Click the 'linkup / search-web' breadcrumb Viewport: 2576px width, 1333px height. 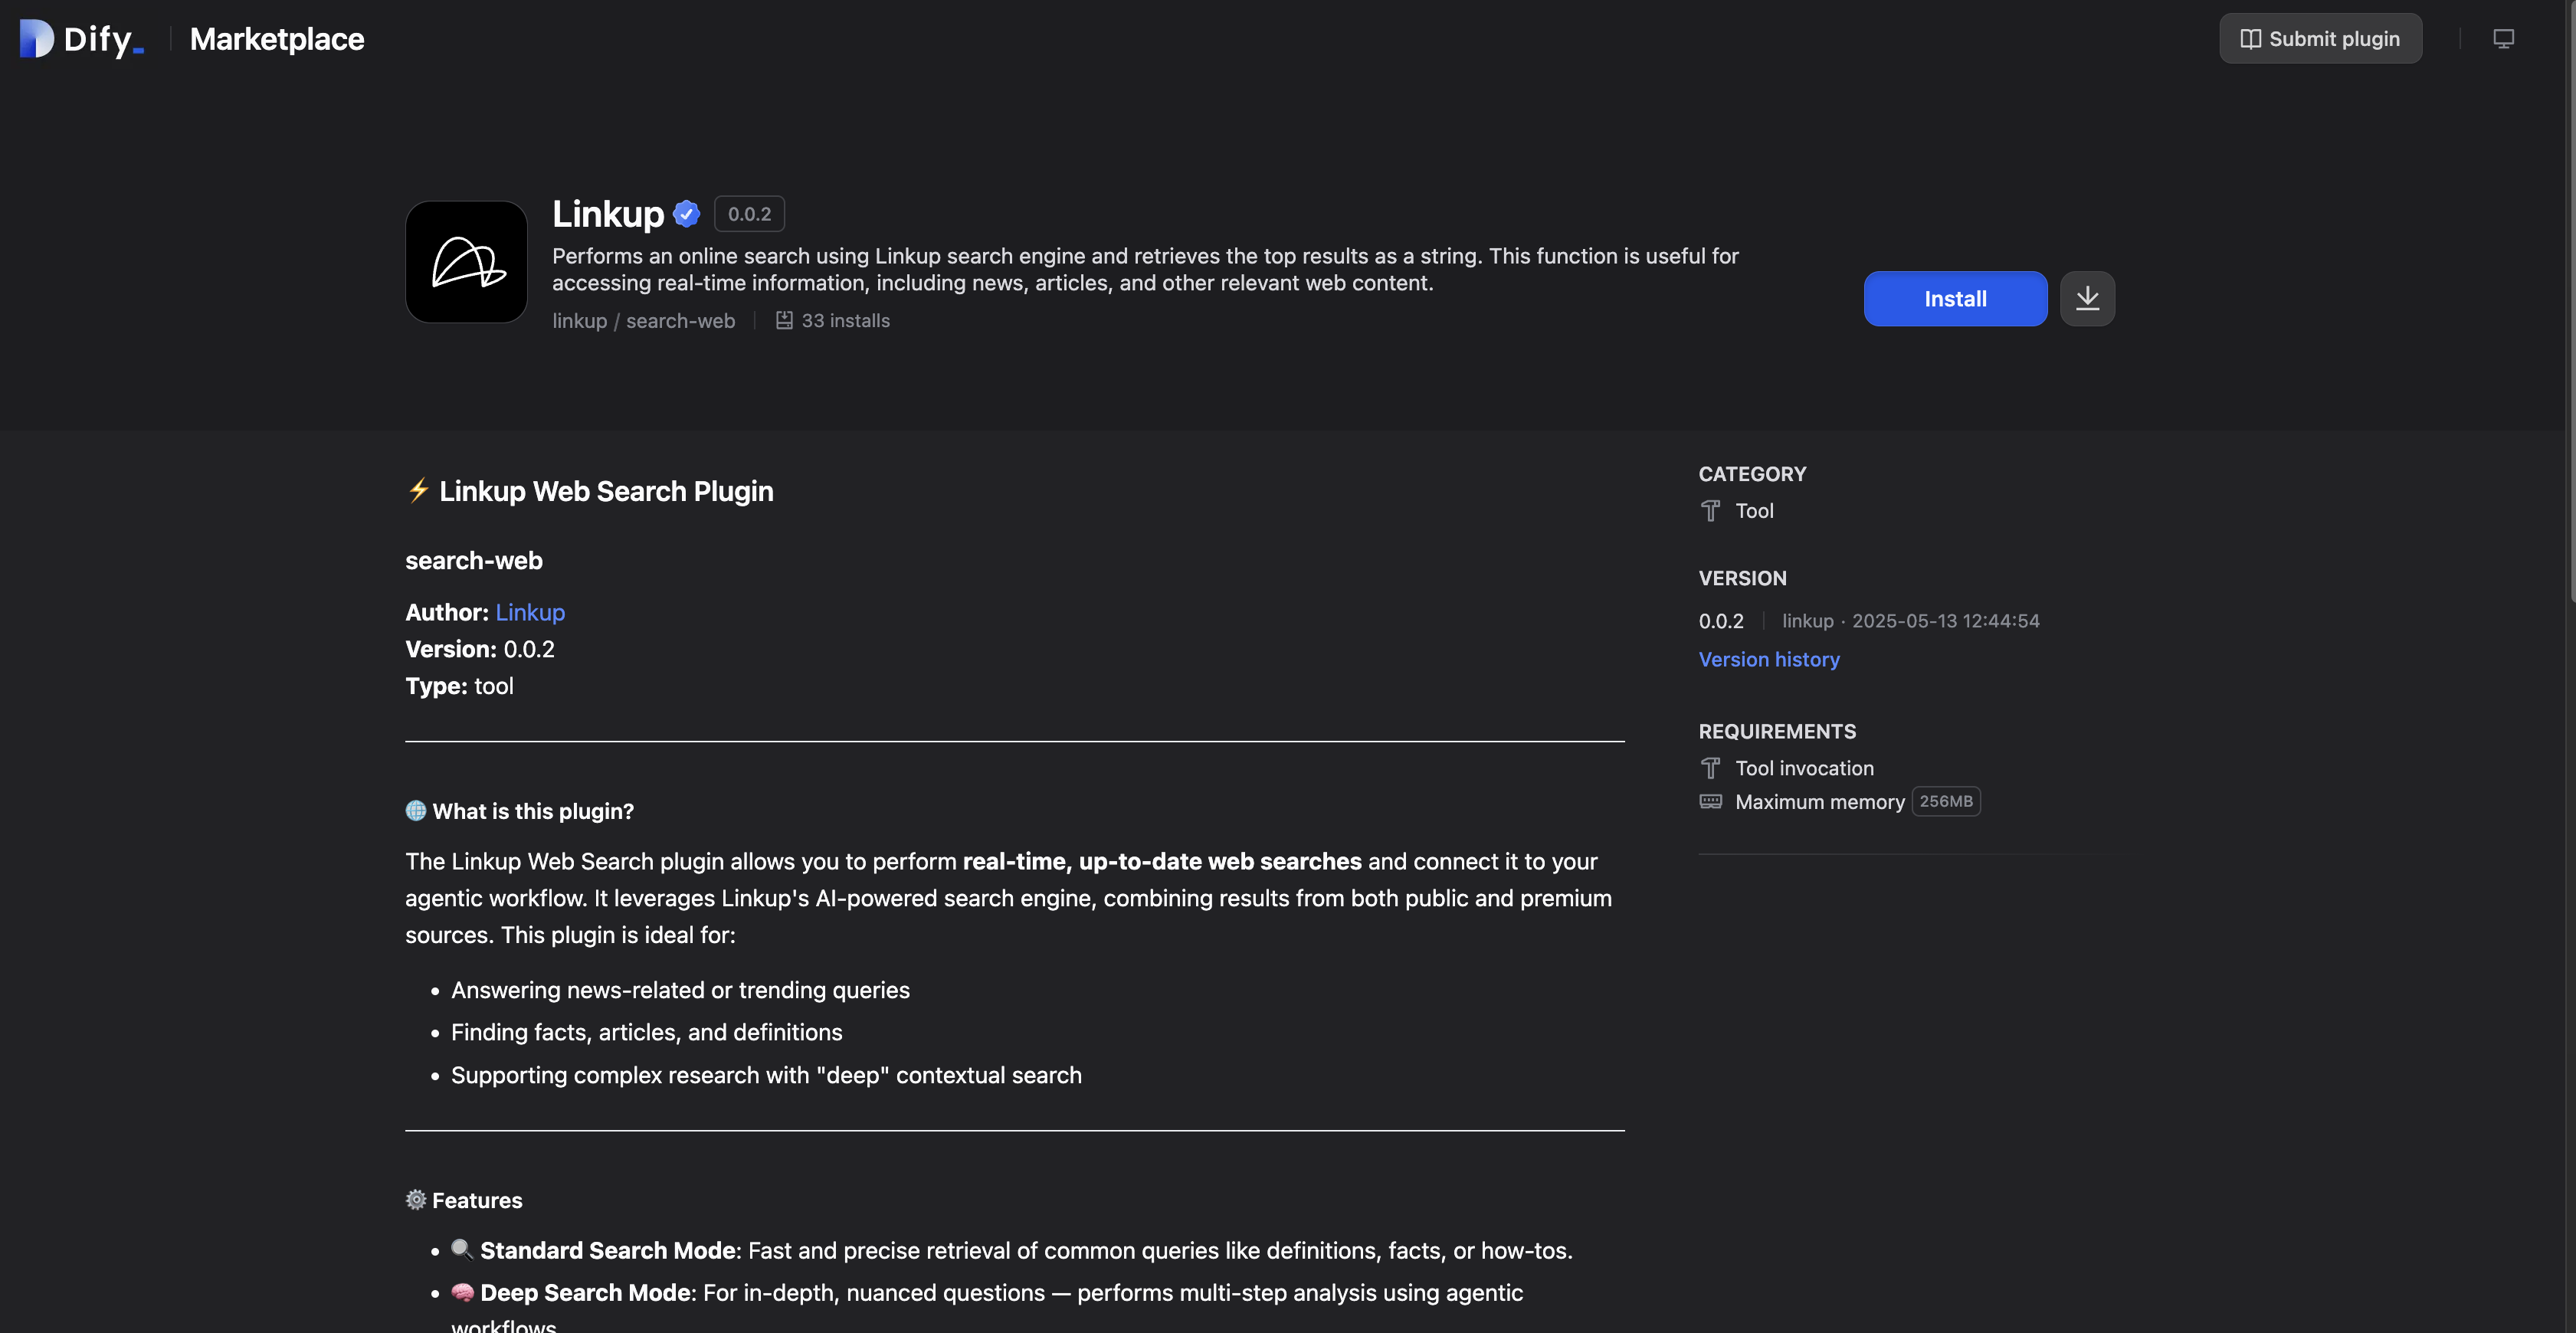[x=643, y=320]
